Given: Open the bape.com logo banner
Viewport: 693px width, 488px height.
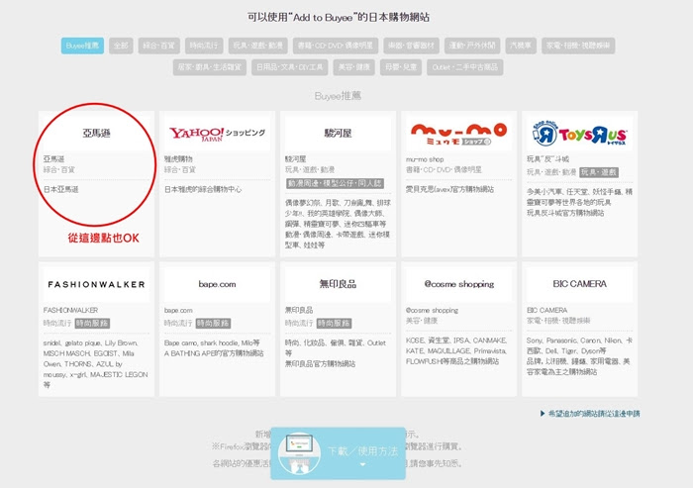Looking at the screenshot, I should [217, 284].
